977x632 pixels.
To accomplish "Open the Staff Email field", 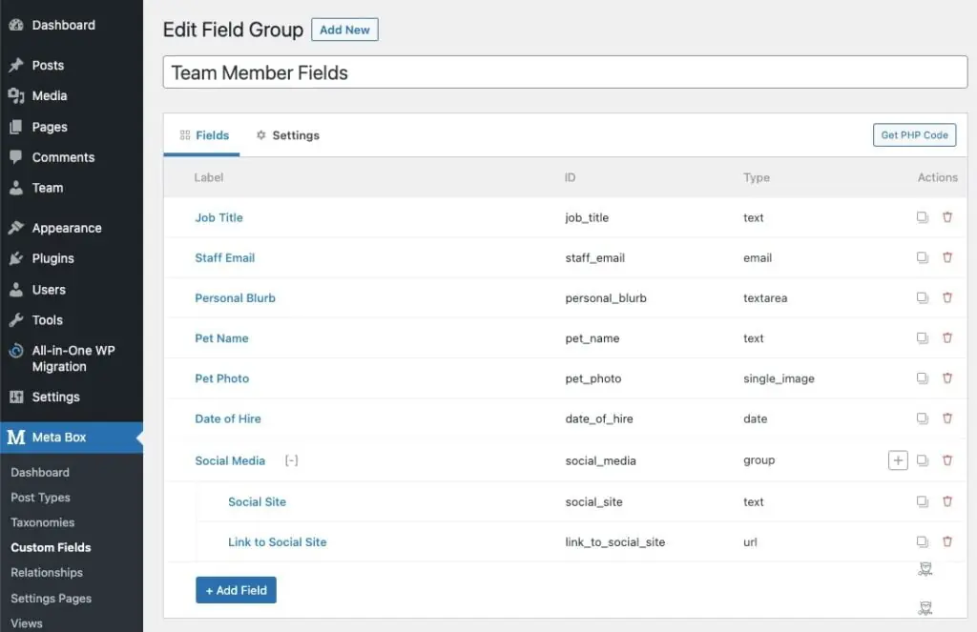I will (x=224, y=257).
